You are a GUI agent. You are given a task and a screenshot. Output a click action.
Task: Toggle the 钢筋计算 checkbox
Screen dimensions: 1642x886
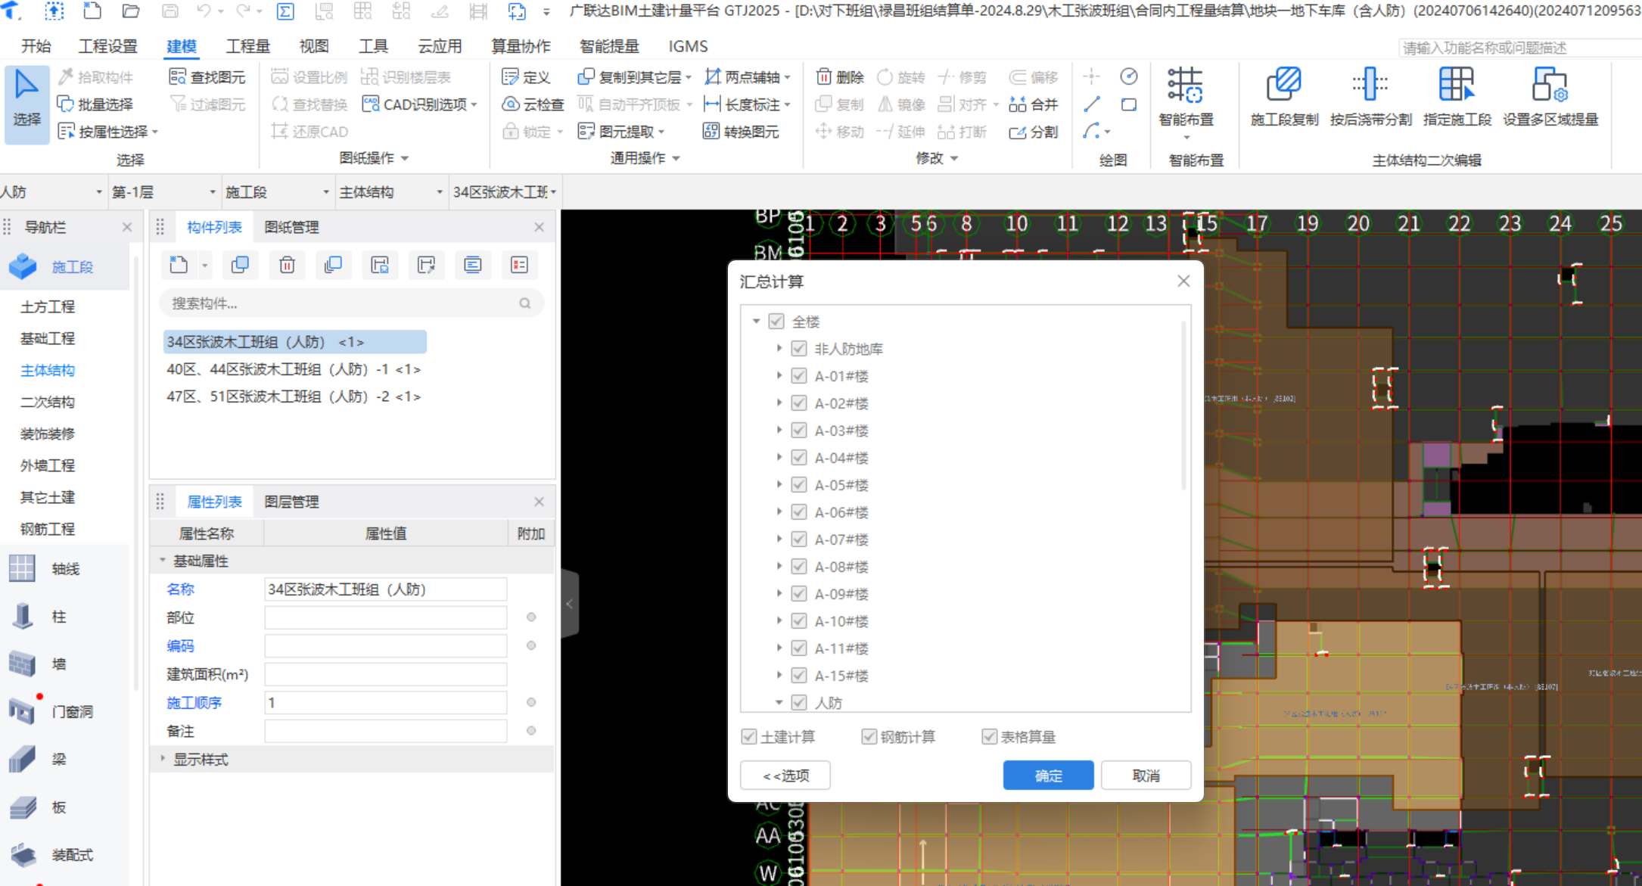coord(869,737)
